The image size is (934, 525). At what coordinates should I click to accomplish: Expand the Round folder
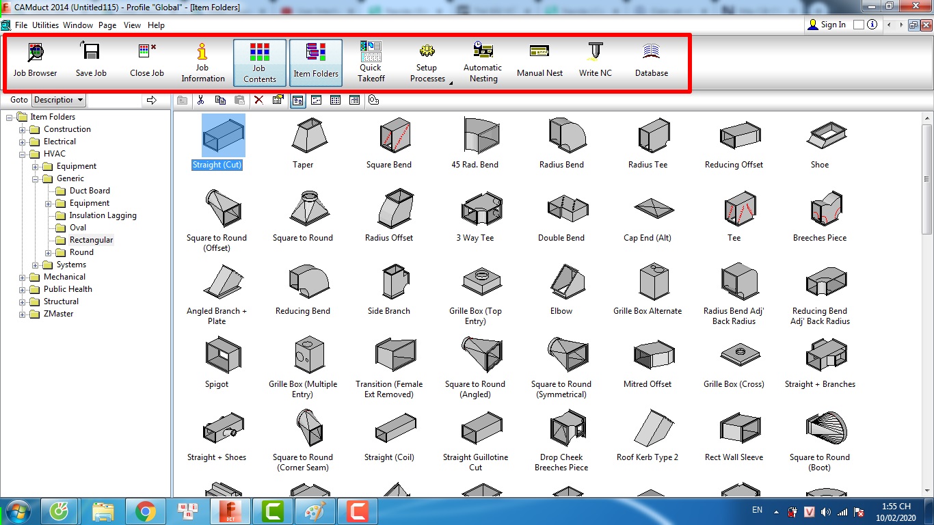pos(49,252)
